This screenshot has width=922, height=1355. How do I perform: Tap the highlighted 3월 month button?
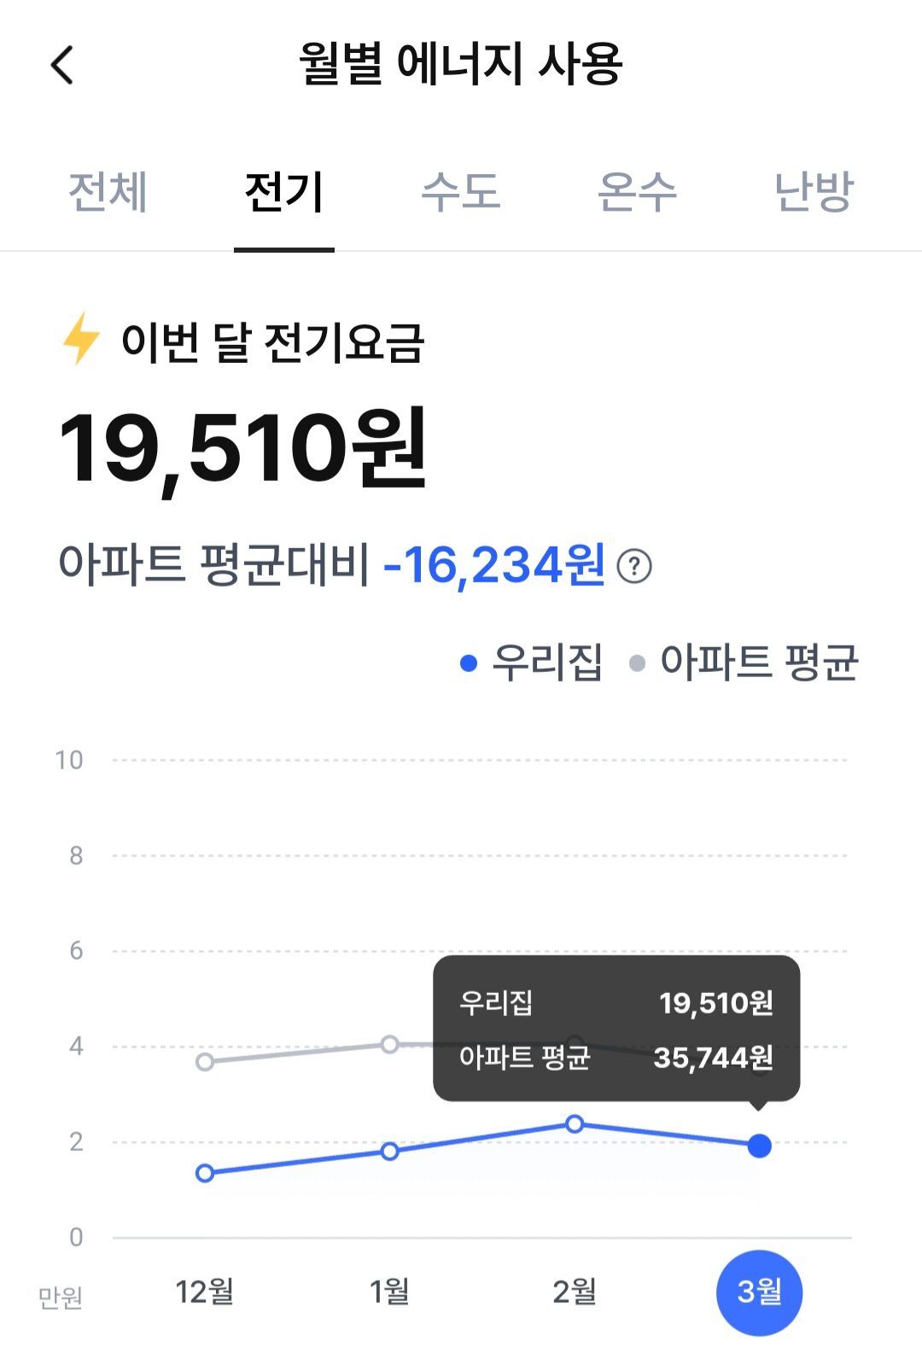[759, 1292]
